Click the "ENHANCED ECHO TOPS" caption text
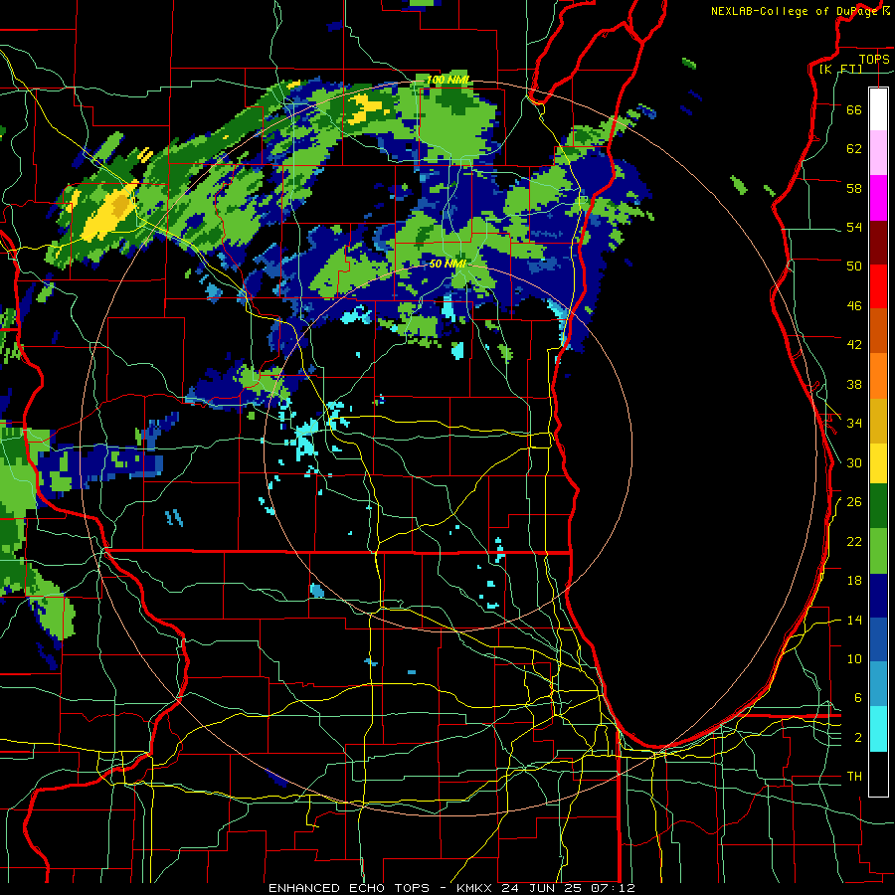895x895 pixels. [x=349, y=888]
